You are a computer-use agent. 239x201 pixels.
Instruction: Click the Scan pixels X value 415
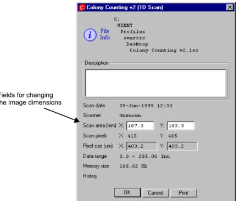132,136
